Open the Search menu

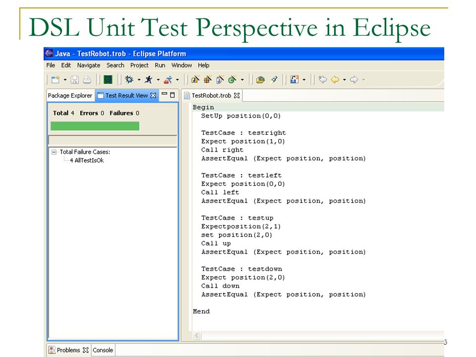pos(116,65)
